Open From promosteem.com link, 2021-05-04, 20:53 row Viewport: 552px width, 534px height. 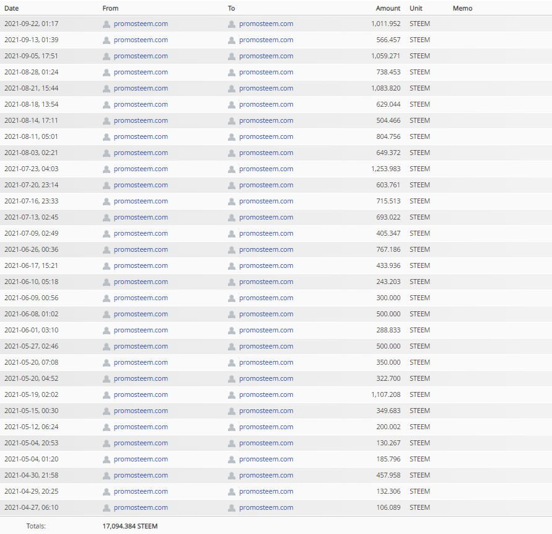(x=141, y=443)
